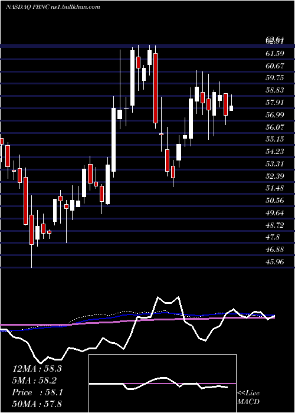Select the 53.31 price axis label

point(276,164)
